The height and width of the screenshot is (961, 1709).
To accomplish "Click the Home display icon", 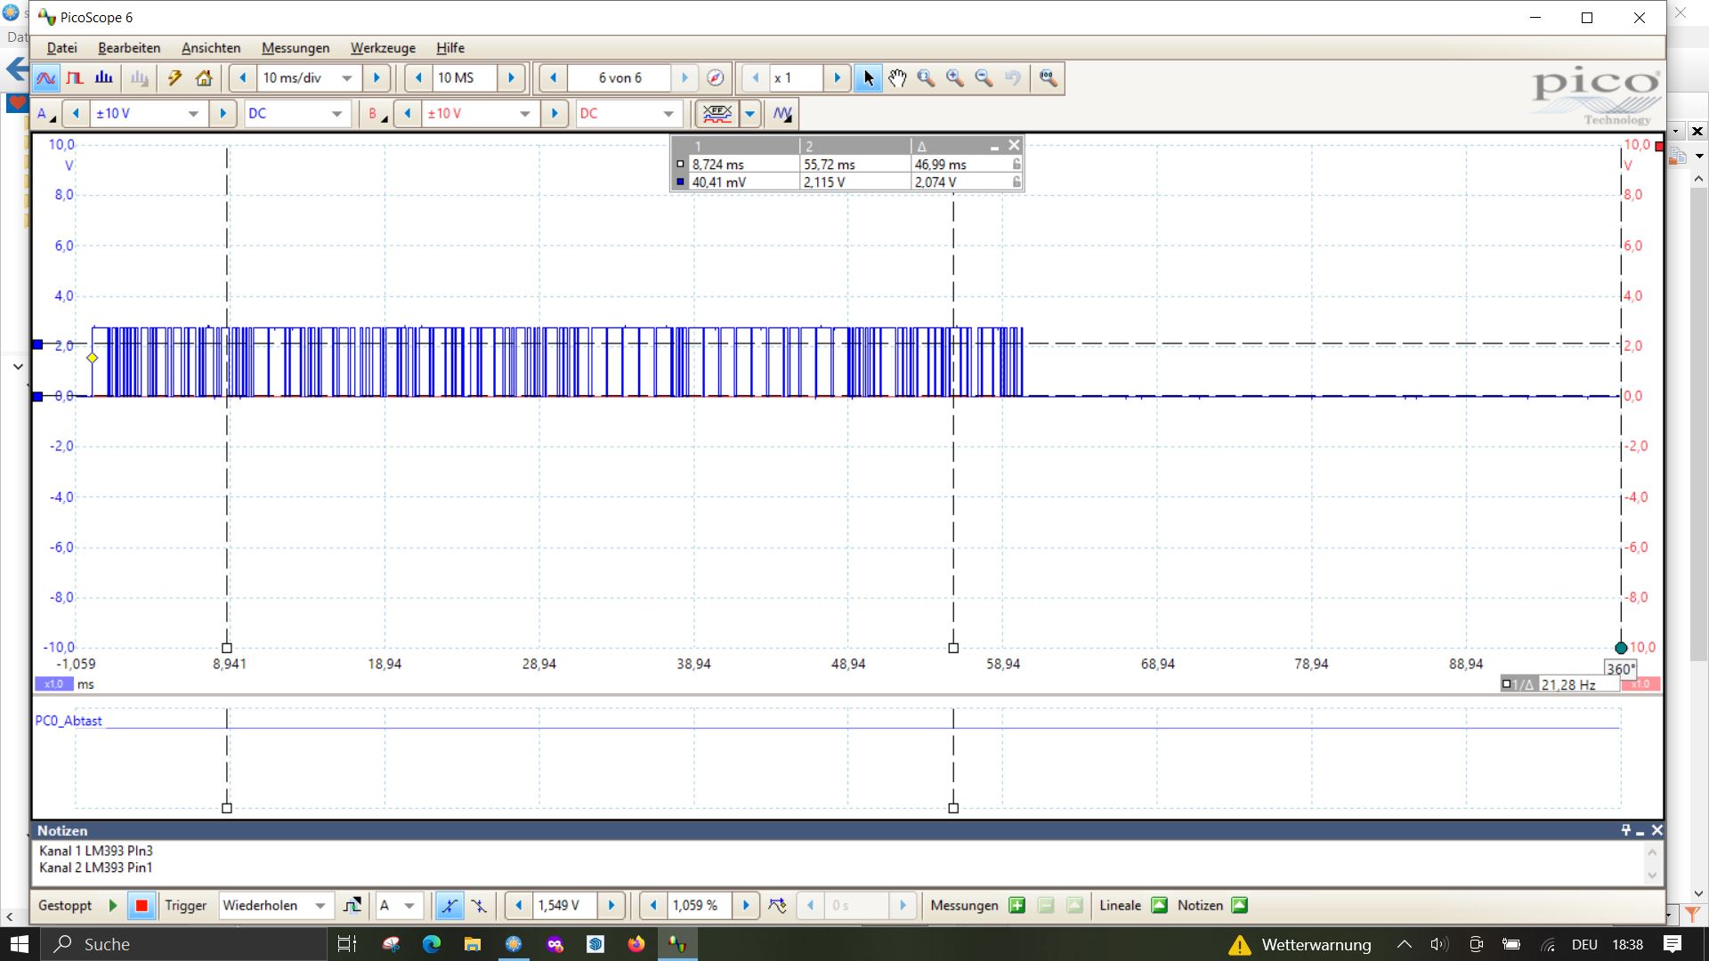I will (x=204, y=78).
